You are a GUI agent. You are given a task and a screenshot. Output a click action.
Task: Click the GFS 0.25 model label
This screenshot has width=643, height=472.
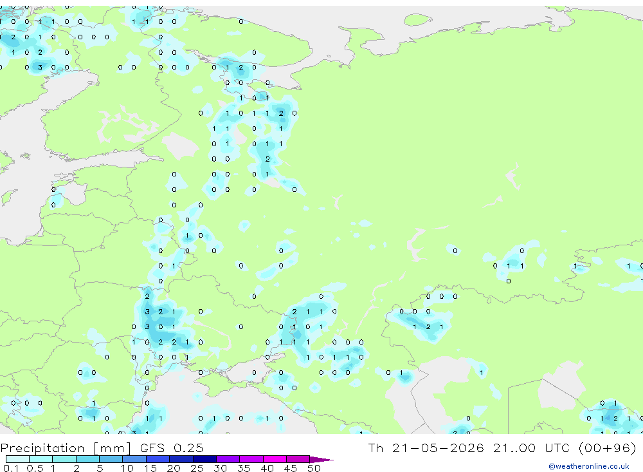[172, 448]
